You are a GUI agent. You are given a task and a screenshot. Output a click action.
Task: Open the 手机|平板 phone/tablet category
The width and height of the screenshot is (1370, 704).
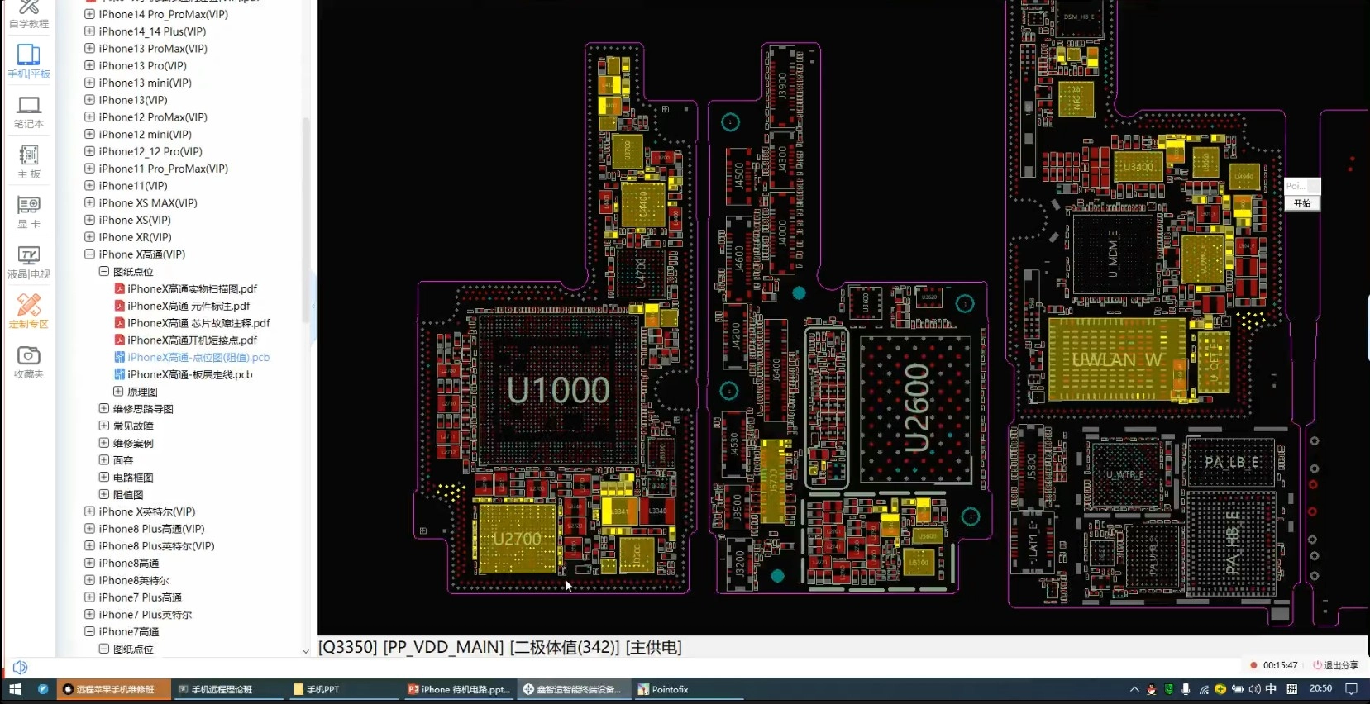29,61
